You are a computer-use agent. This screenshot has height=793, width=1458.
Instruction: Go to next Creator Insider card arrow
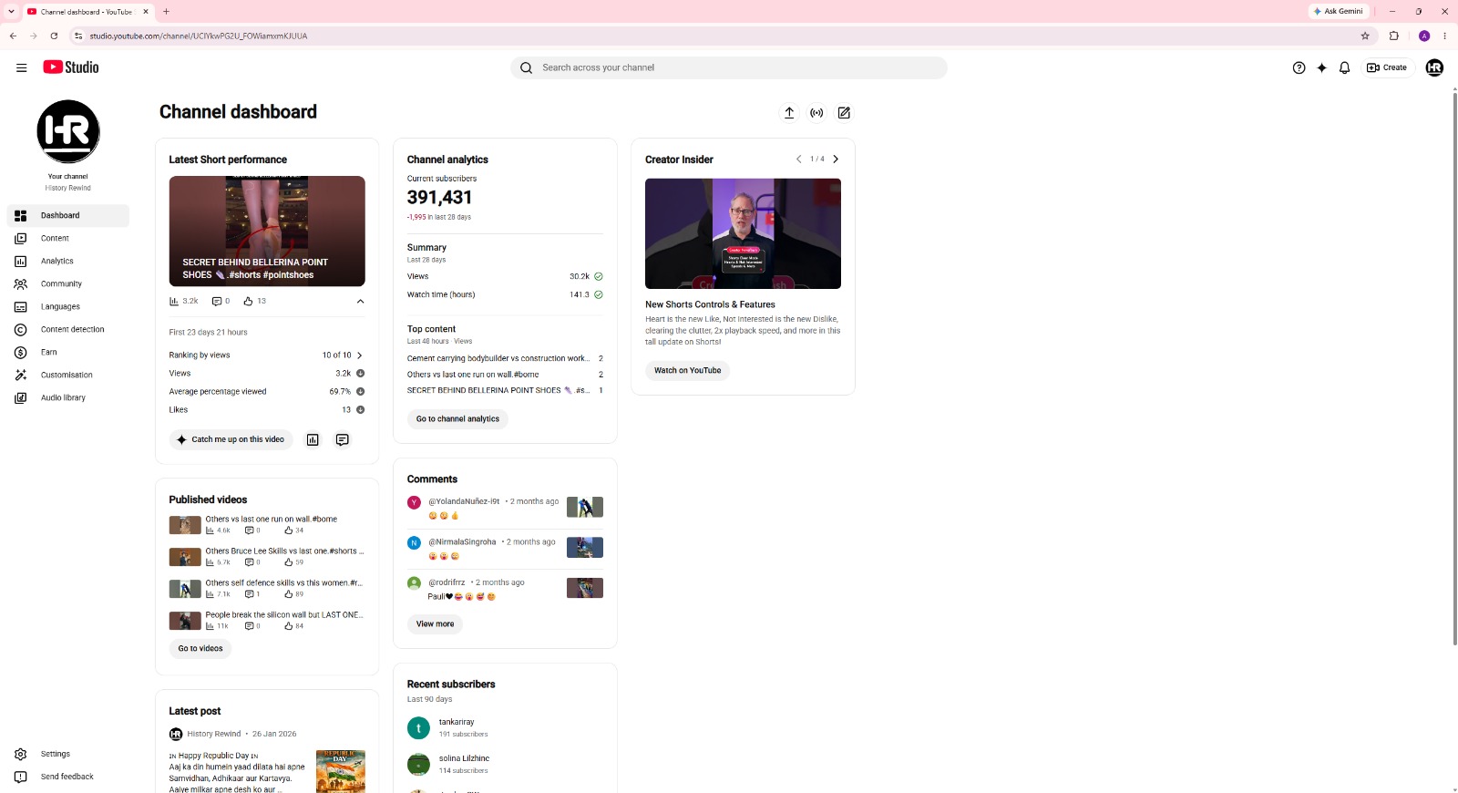(x=836, y=159)
